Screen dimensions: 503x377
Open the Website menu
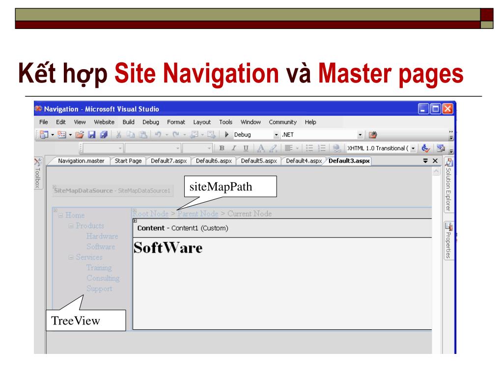click(104, 122)
